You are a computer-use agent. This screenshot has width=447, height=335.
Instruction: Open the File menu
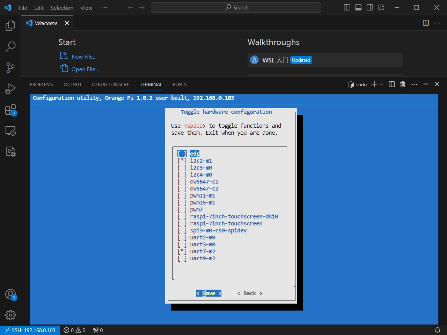(23, 7)
